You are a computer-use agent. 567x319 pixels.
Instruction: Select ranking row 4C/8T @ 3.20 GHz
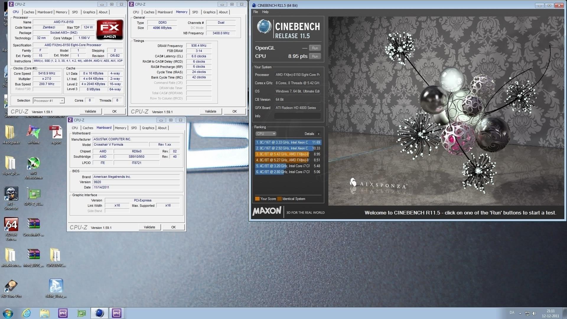(288, 166)
